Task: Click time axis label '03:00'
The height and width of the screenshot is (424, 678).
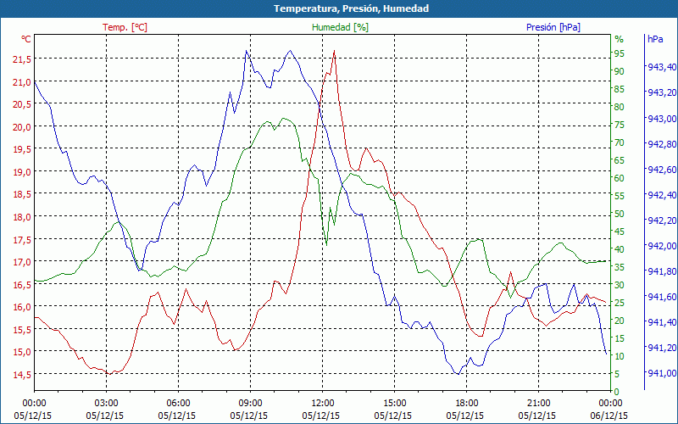Action: click(x=107, y=404)
